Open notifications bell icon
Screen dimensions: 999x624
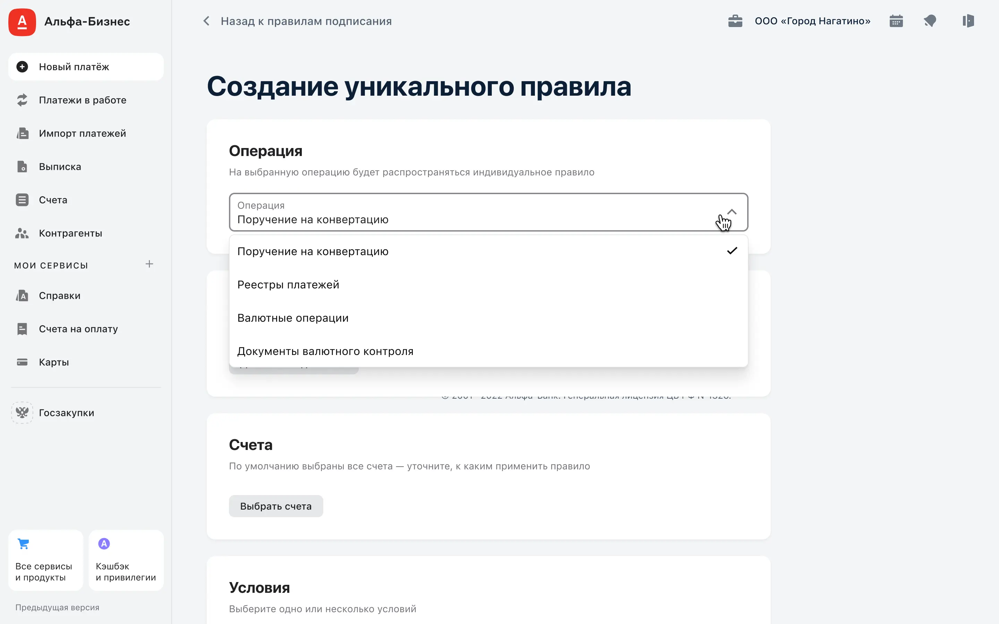(930, 21)
